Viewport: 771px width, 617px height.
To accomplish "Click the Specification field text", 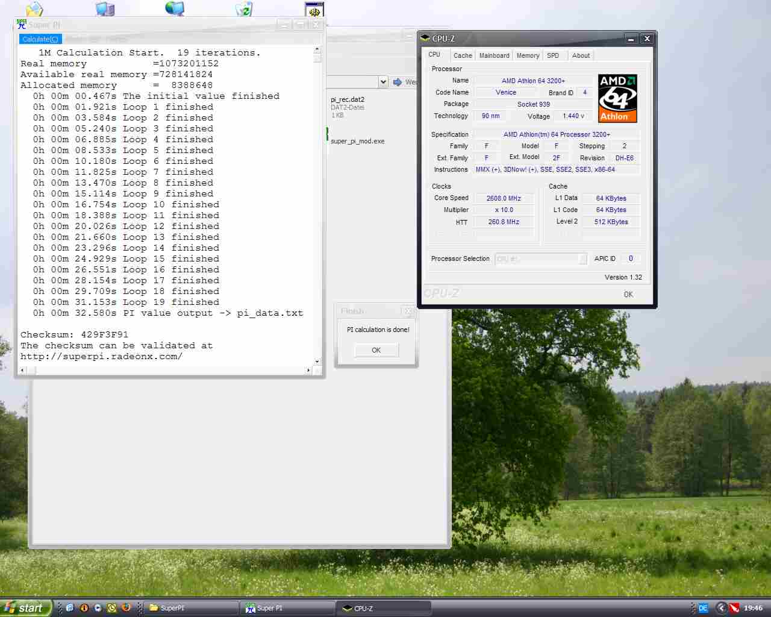I will click(557, 135).
